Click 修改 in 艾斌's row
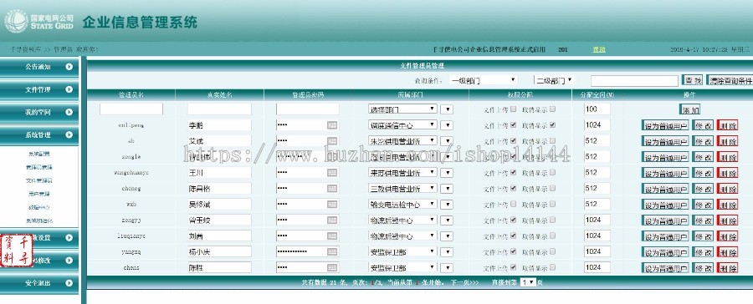This screenshot has height=304, width=753. tap(703, 141)
